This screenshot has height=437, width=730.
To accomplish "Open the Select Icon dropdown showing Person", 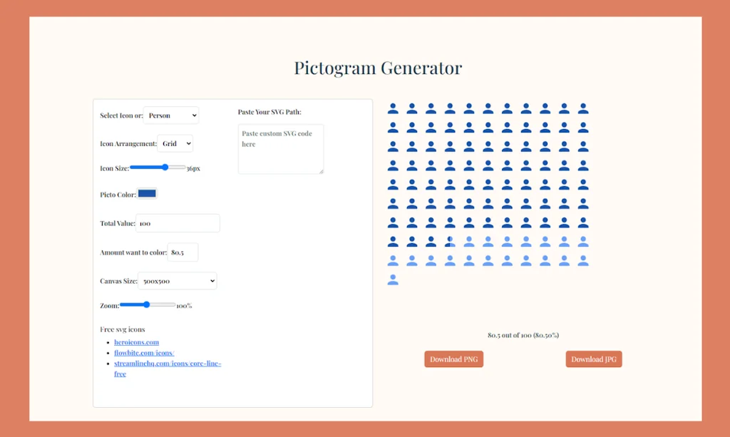I will (171, 115).
